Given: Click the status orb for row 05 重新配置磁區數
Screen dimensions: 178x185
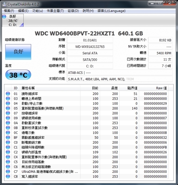Looking at the screenshot, I should 8,108.
